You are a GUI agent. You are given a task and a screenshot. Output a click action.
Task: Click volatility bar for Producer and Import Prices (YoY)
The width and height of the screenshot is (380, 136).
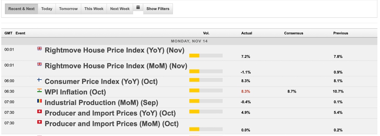(206, 111)
